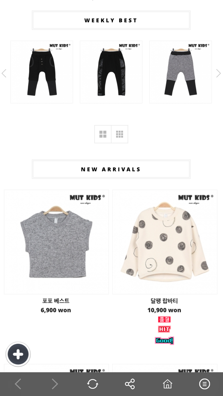Viewport: 223px width, 396px height.
Task: Open the cream polka dot sweatshirt image
Action: click(165, 242)
